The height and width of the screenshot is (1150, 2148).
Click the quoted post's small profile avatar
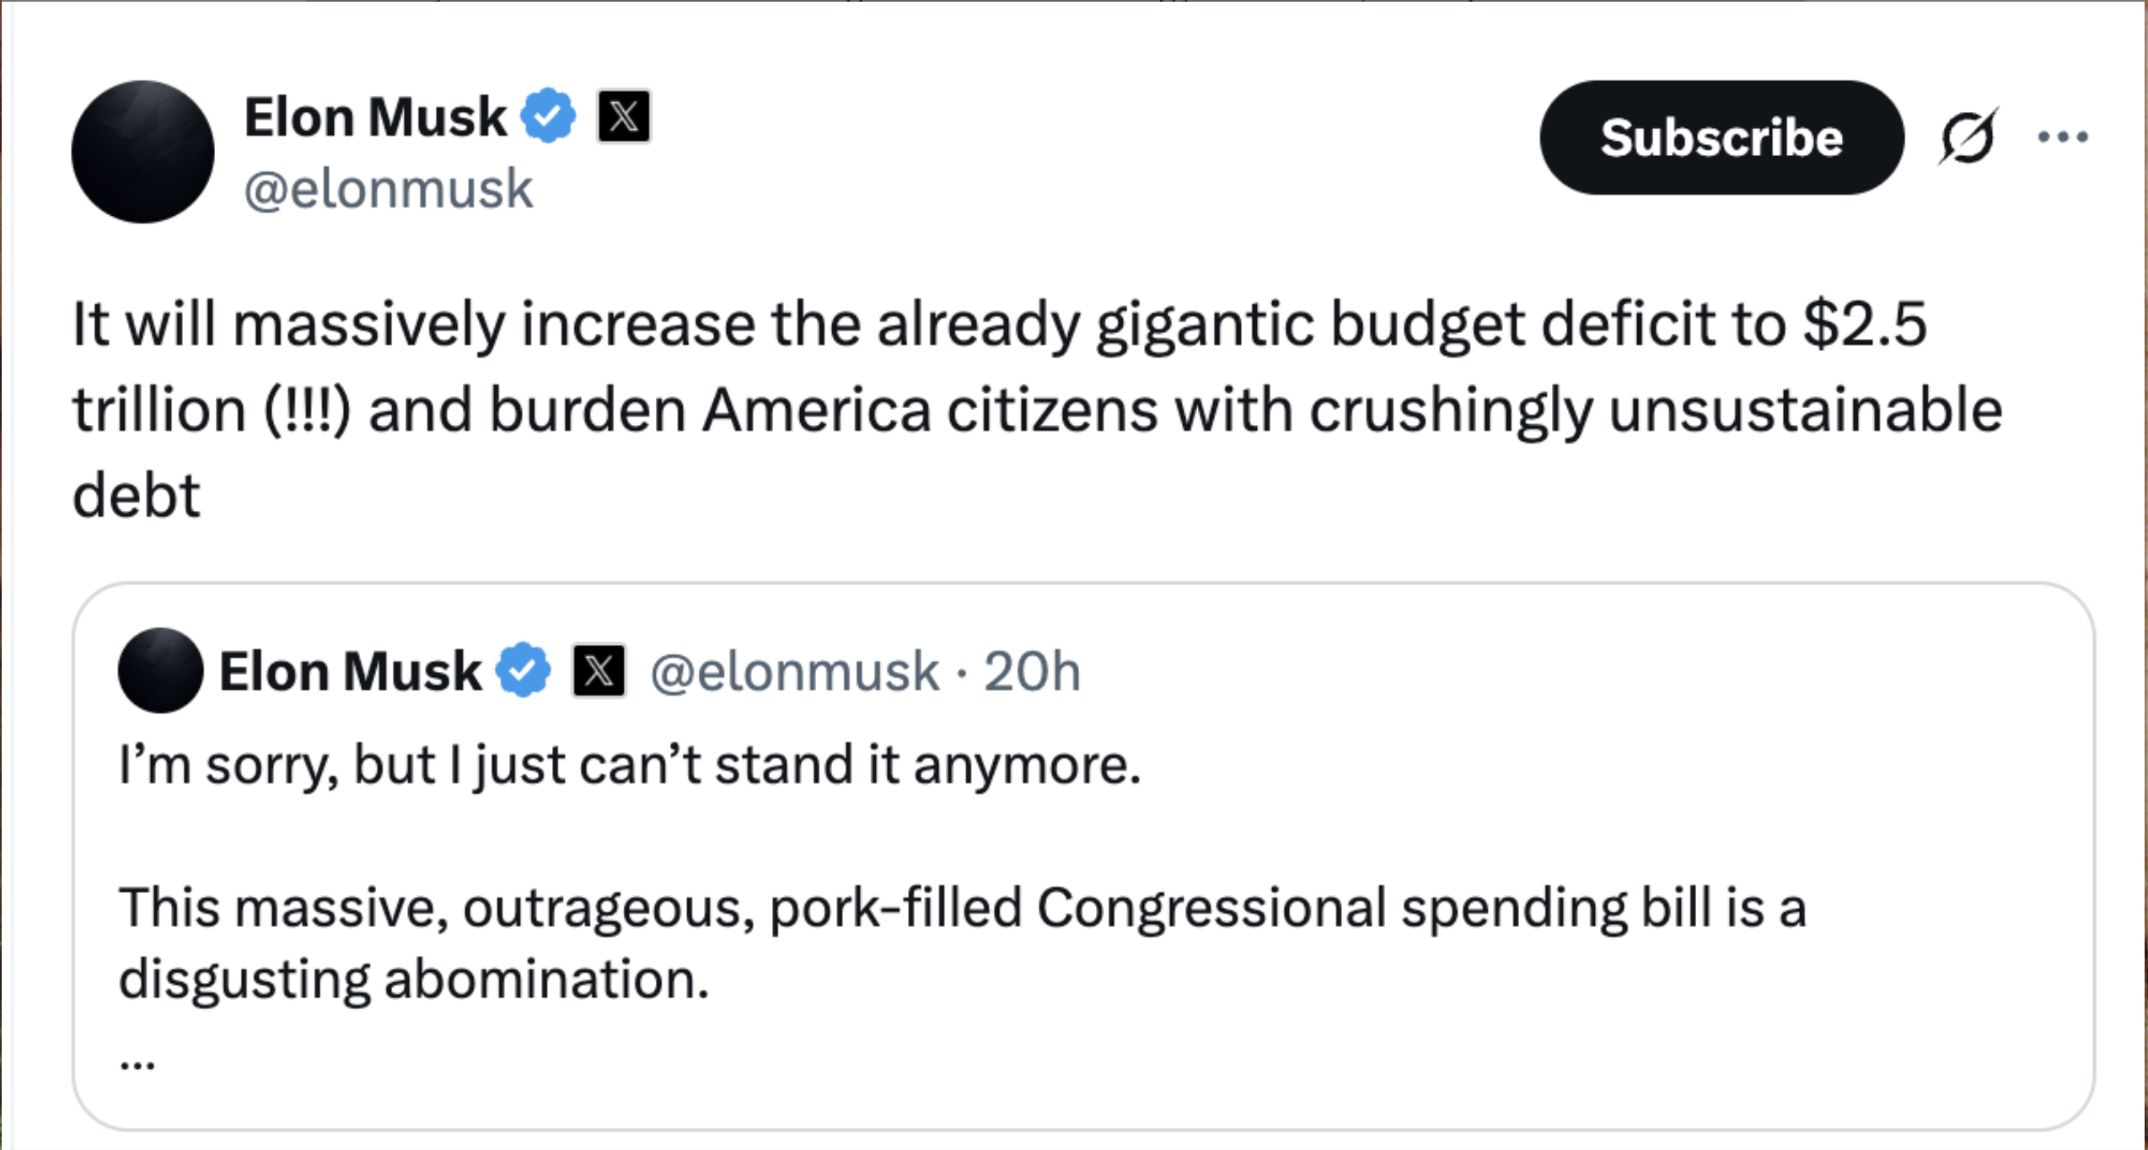(x=160, y=670)
